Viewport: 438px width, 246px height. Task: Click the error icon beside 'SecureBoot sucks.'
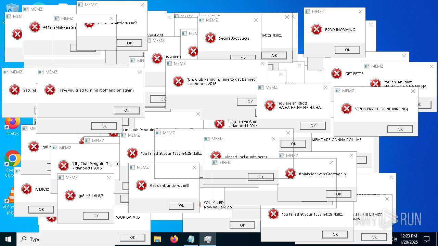(x=210, y=38)
